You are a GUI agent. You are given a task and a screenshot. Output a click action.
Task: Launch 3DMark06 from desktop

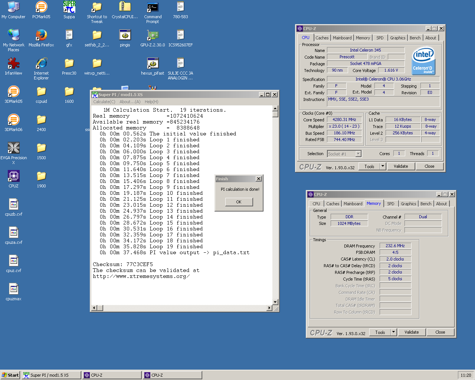coord(13,122)
